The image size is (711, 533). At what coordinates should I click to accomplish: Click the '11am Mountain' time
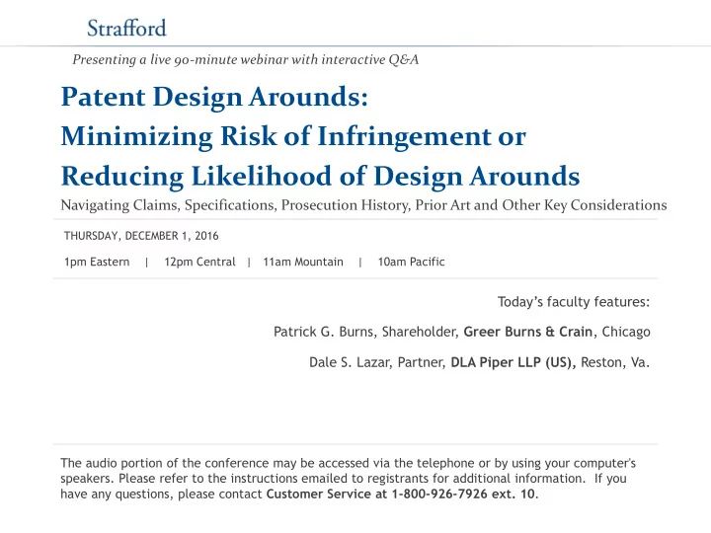coord(303,262)
